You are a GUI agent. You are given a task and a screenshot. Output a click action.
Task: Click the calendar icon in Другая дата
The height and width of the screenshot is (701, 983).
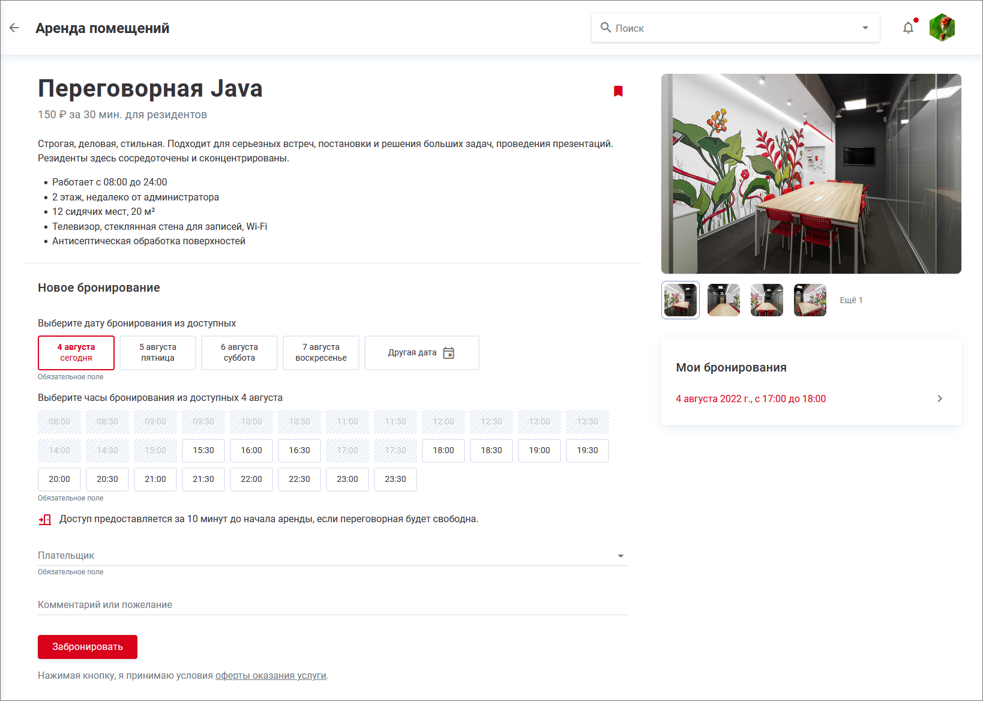448,353
